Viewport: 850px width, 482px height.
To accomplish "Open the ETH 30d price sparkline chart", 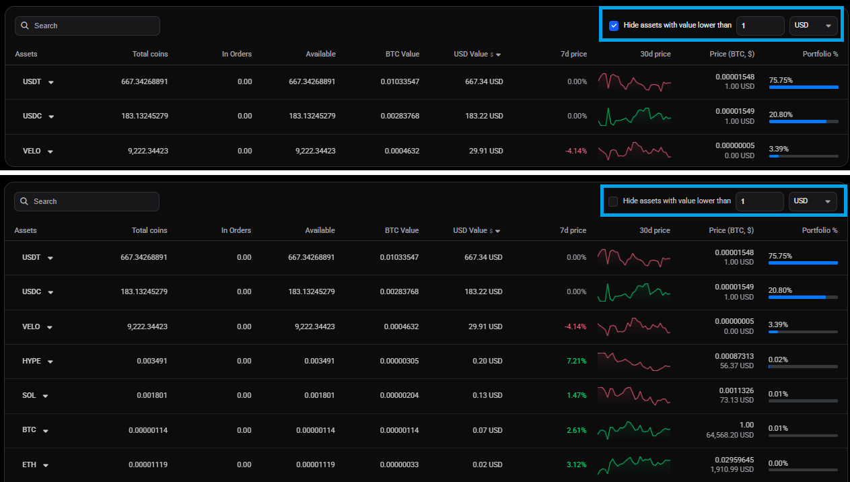I will 635,464.
